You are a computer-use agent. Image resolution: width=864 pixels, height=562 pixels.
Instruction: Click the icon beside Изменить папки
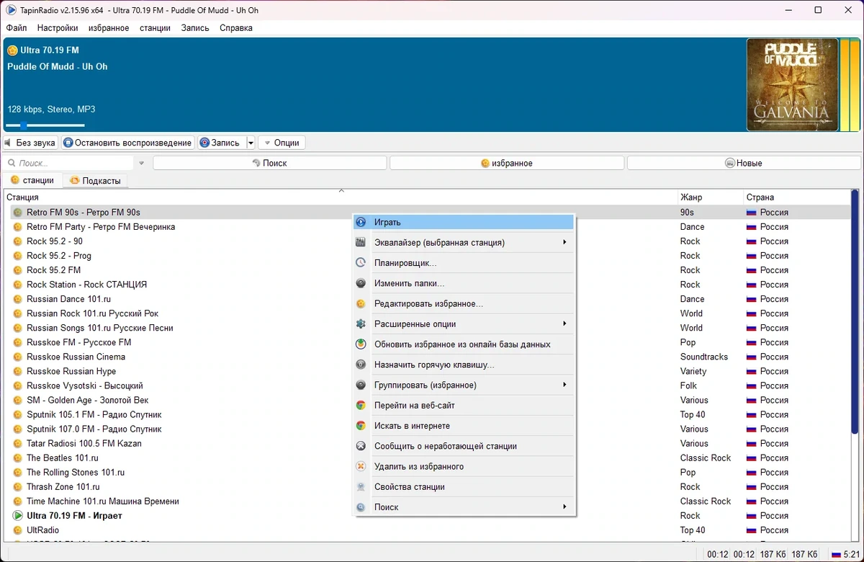click(x=361, y=283)
